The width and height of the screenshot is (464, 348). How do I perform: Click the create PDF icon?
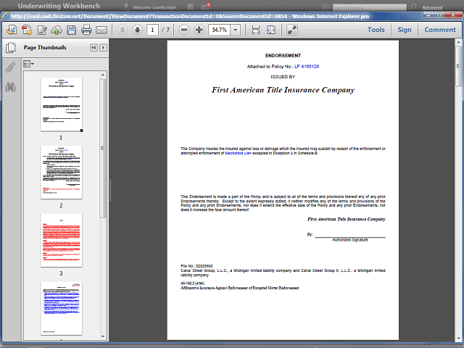(27, 30)
